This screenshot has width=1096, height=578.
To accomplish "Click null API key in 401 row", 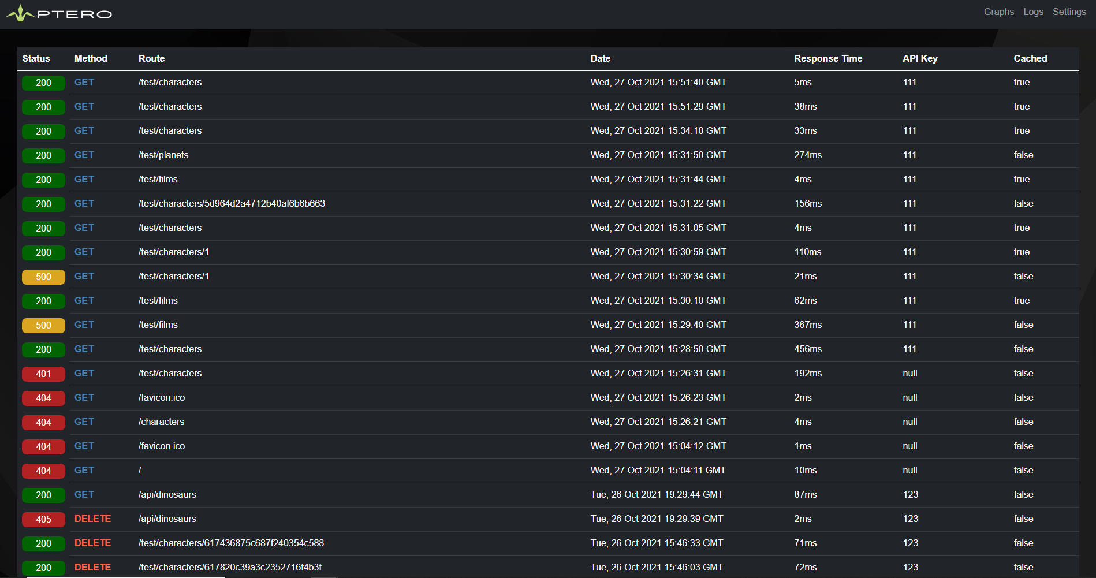I will tap(910, 373).
